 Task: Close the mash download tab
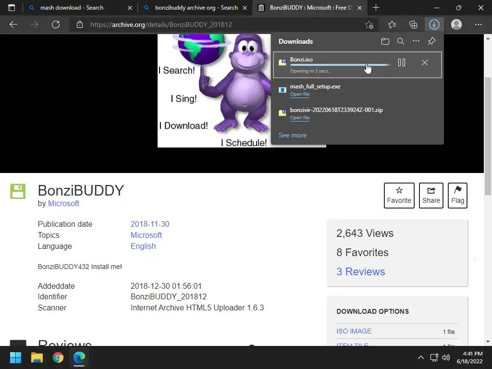130,8
